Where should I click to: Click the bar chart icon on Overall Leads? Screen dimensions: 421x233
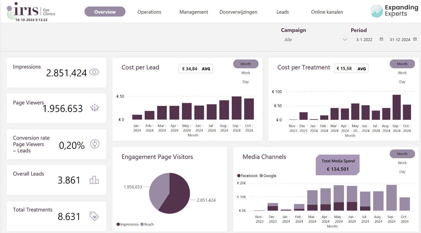pos(94,180)
